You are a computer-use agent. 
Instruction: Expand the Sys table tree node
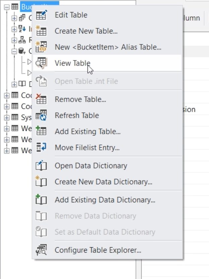[7, 117]
